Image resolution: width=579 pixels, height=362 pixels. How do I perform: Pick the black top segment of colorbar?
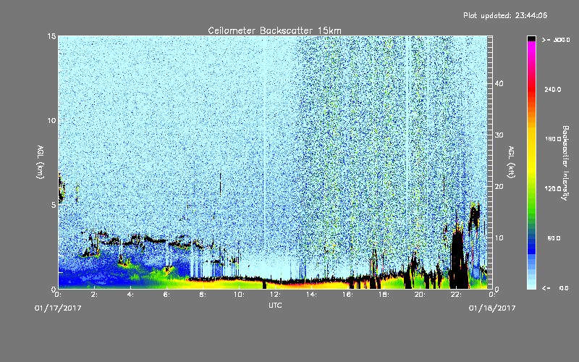pyautogui.click(x=531, y=38)
